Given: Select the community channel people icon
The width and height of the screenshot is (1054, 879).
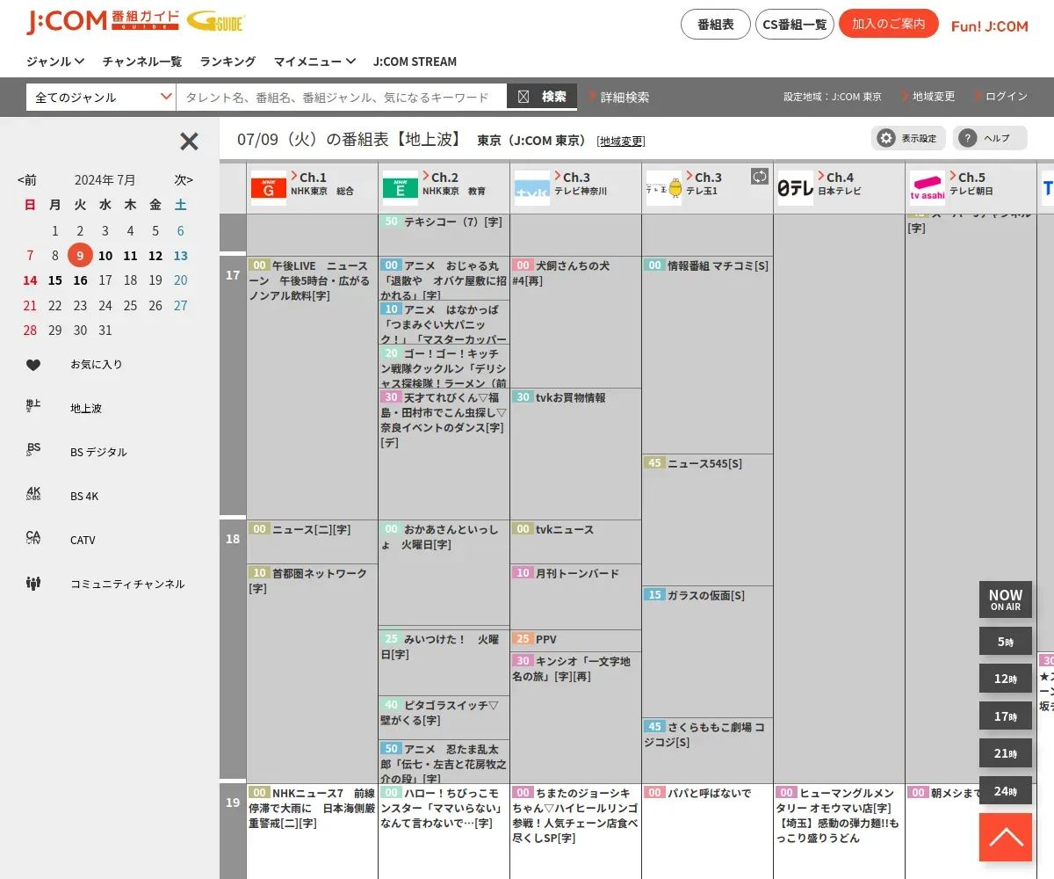Looking at the screenshot, I should pyautogui.click(x=33, y=582).
